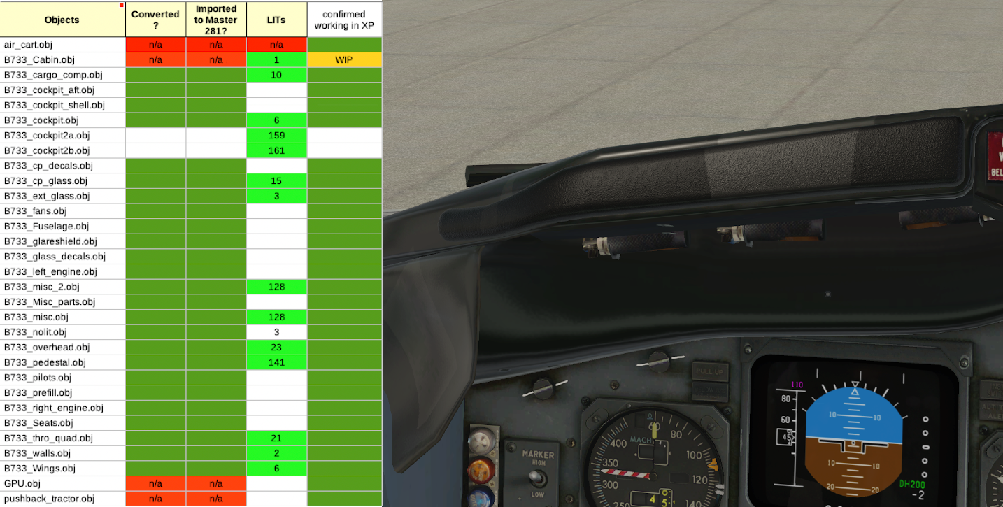Click the B733_Wings.obj cell
The image size is (1003, 507).
pos(63,469)
